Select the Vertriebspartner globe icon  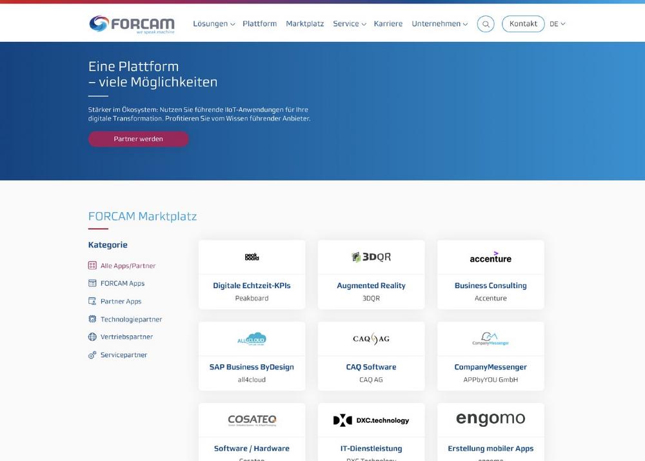point(92,337)
